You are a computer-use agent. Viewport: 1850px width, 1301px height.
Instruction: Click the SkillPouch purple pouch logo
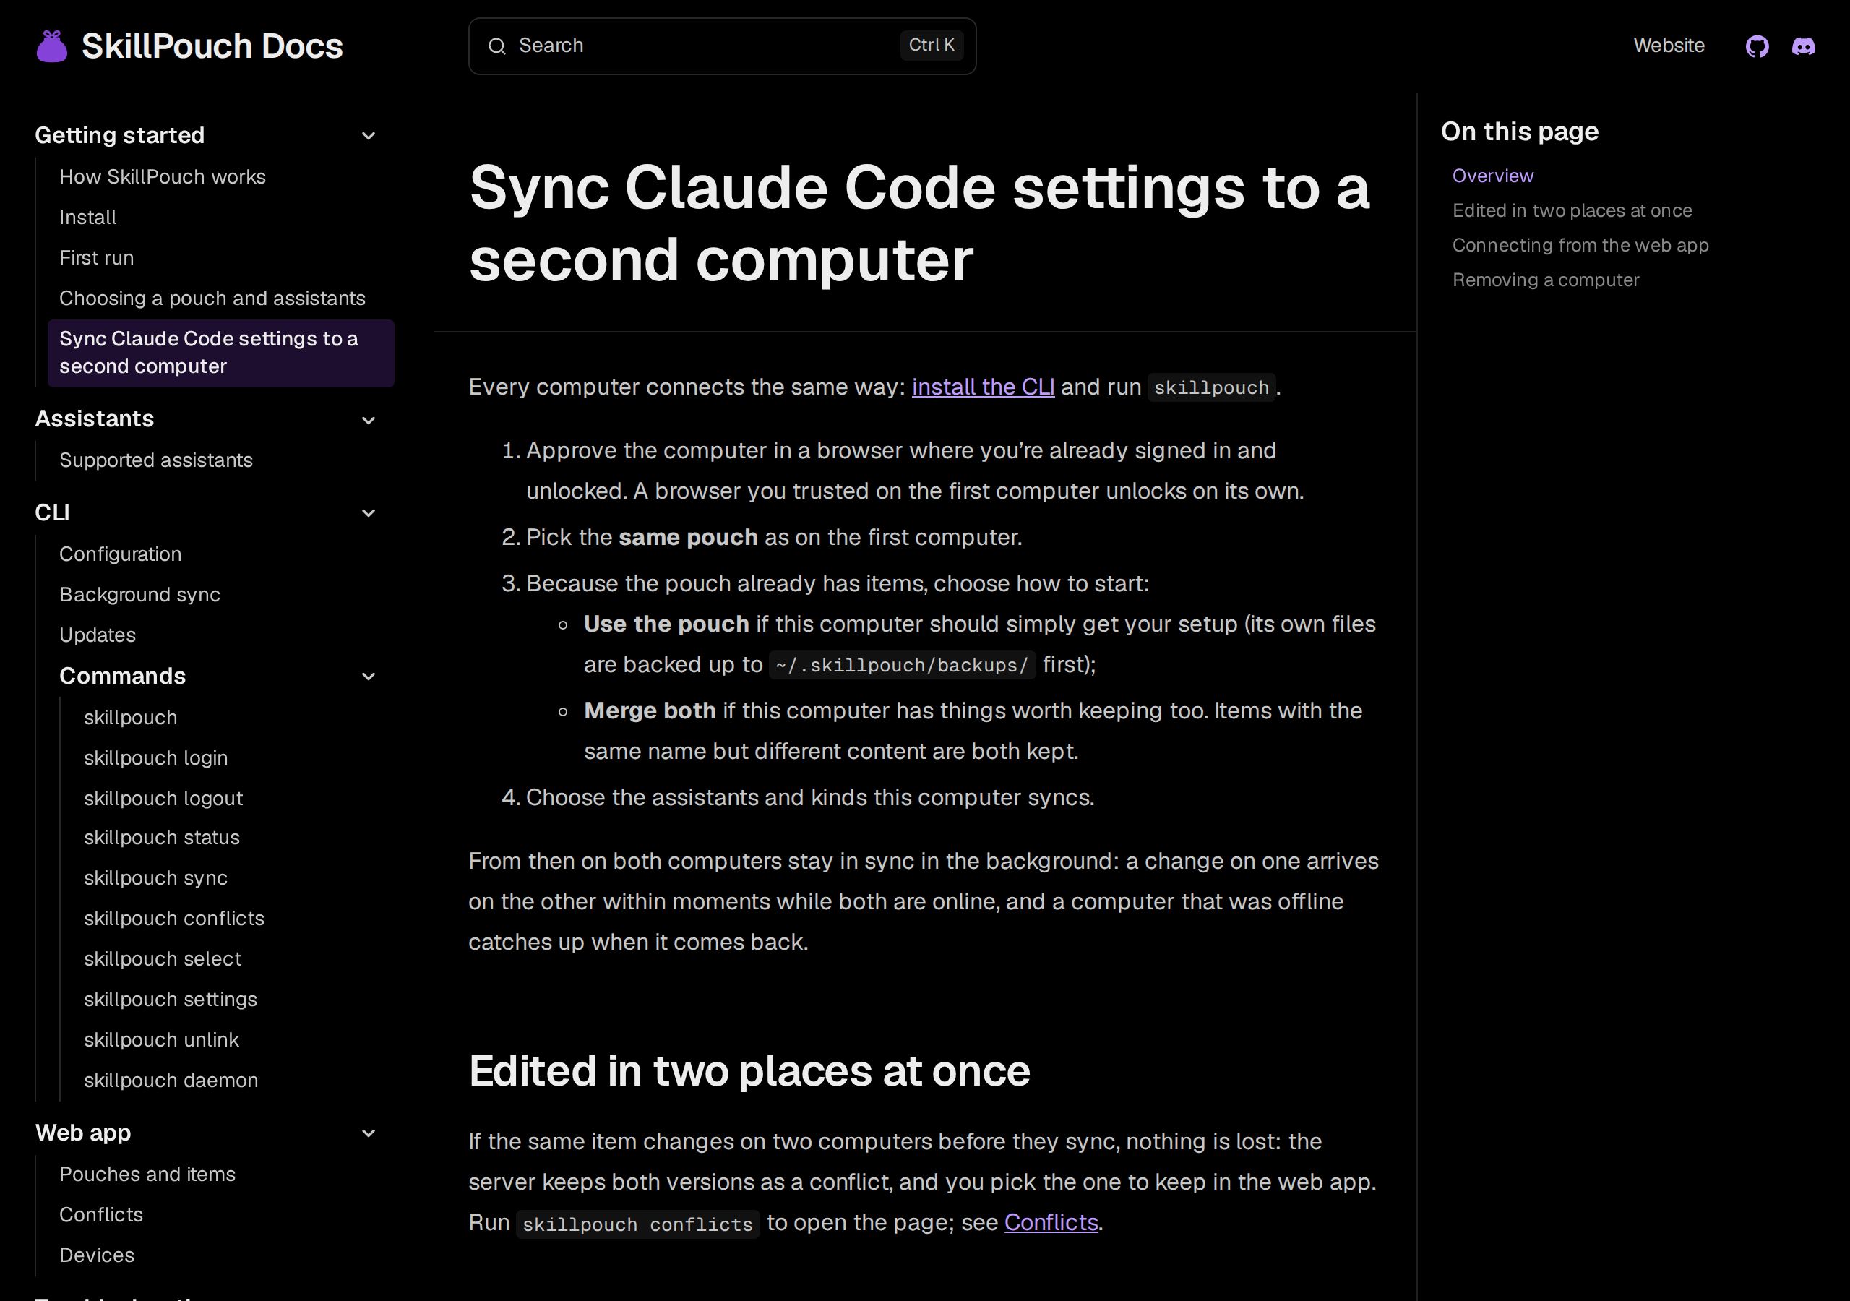tap(52, 46)
